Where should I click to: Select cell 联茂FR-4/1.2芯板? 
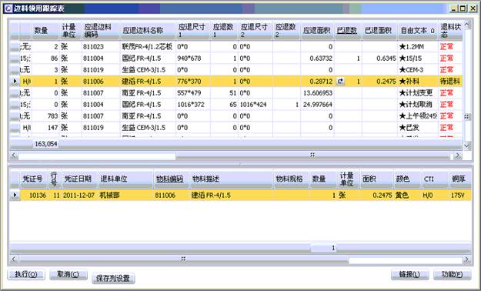148,47
